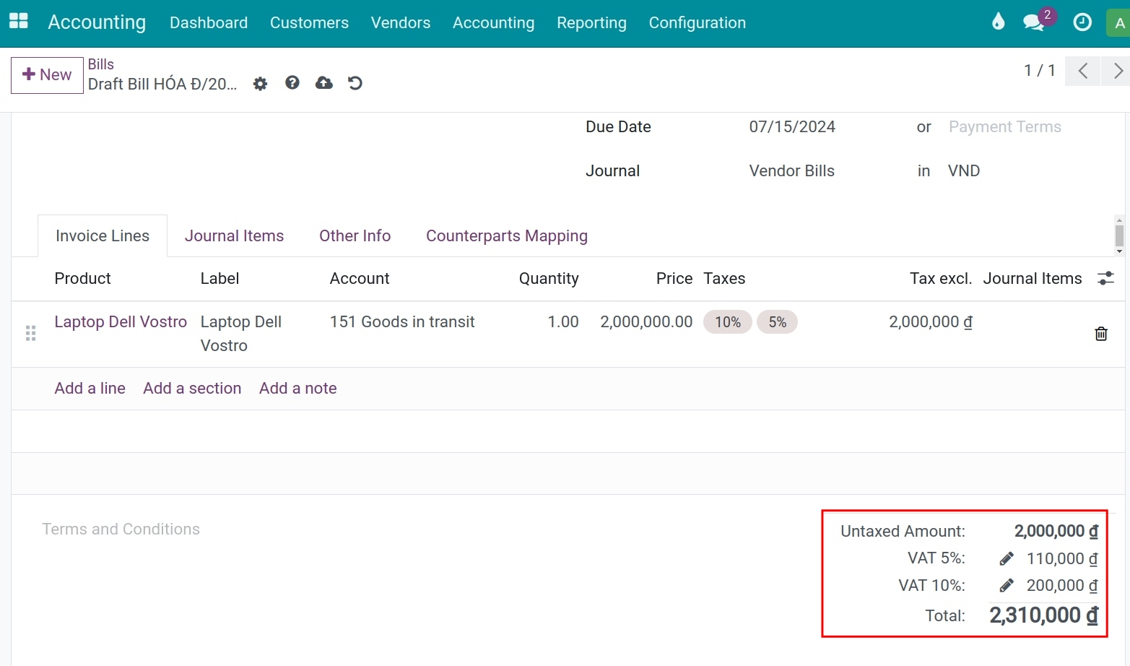Image resolution: width=1130 pixels, height=666 pixels.
Task: Open the Bills breadcrumb link
Action: point(101,64)
